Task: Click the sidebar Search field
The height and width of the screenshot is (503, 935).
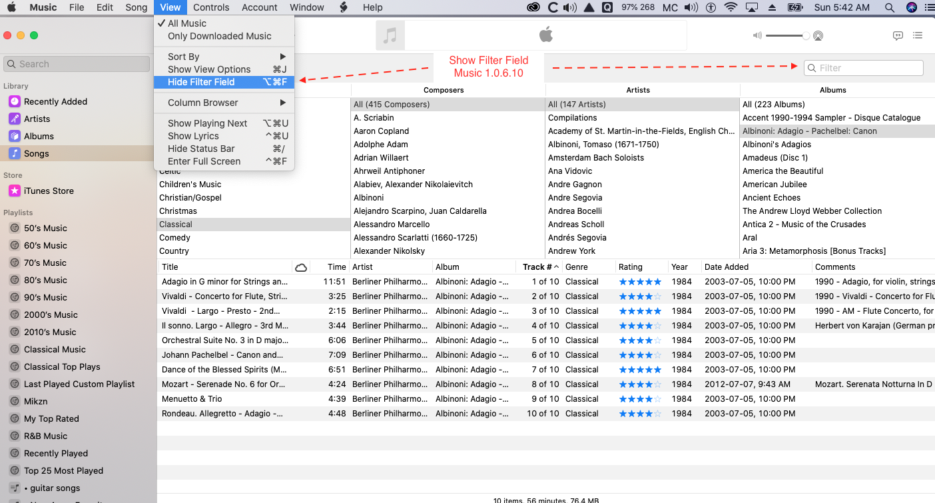Action: (x=77, y=64)
